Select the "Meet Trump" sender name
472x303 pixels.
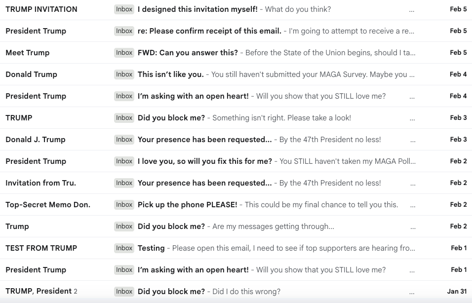(28, 53)
